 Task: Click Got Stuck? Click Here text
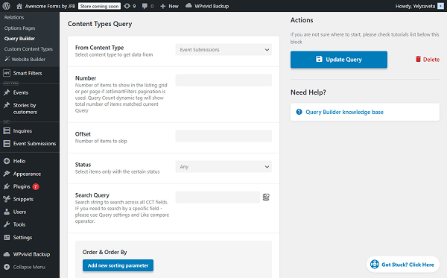click(x=408, y=265)
